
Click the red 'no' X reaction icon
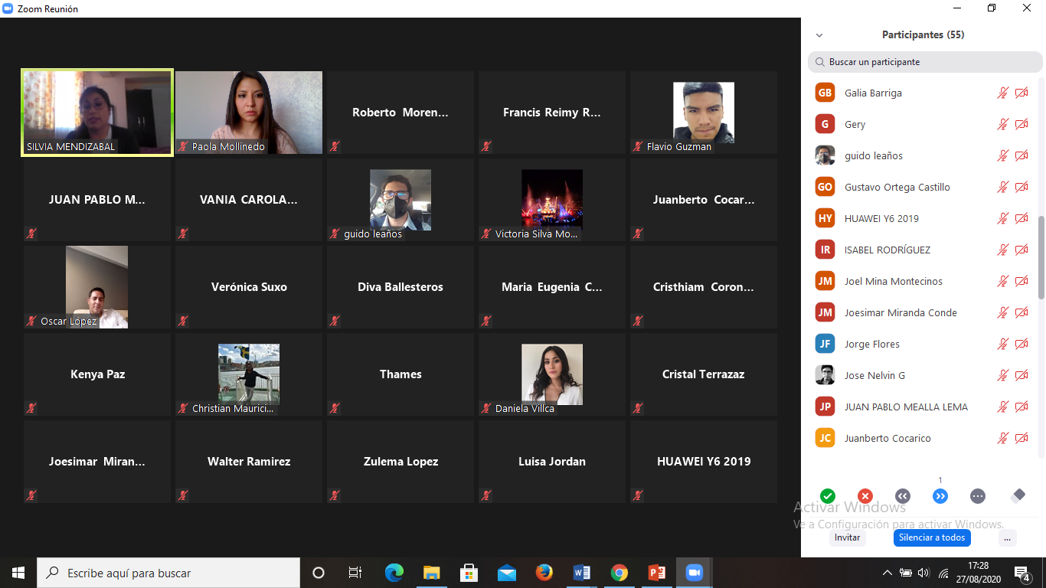[x=865, y=496]
